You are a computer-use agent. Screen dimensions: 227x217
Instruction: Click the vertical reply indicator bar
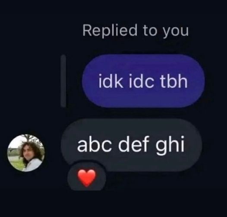63,81
